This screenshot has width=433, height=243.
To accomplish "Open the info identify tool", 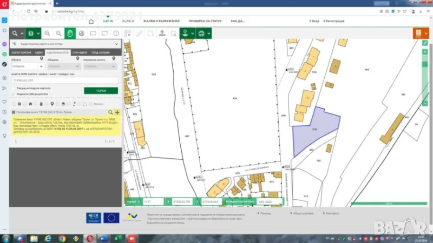I will [x=116, y=33].
